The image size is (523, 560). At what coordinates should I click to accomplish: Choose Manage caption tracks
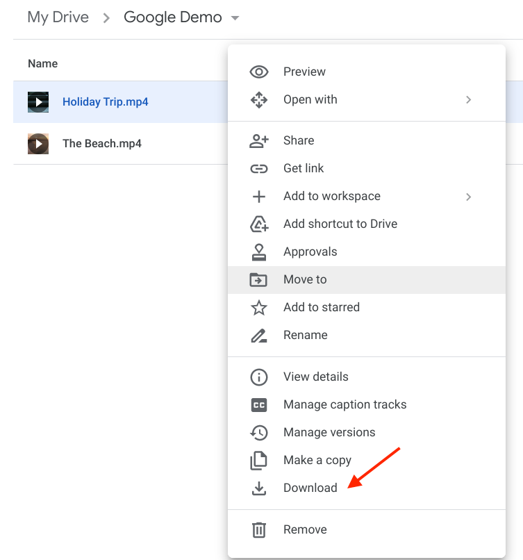point(367,405)
